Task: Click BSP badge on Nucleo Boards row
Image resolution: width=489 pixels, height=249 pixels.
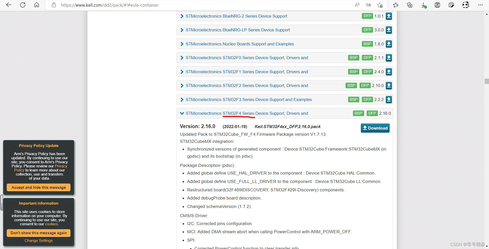Action: pyautogui.click(x=367, y=44)
